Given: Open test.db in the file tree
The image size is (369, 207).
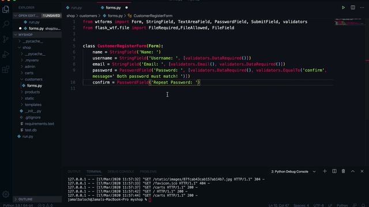Looking at the screenshot, I should pyautogui.click(x=31, y=130).
